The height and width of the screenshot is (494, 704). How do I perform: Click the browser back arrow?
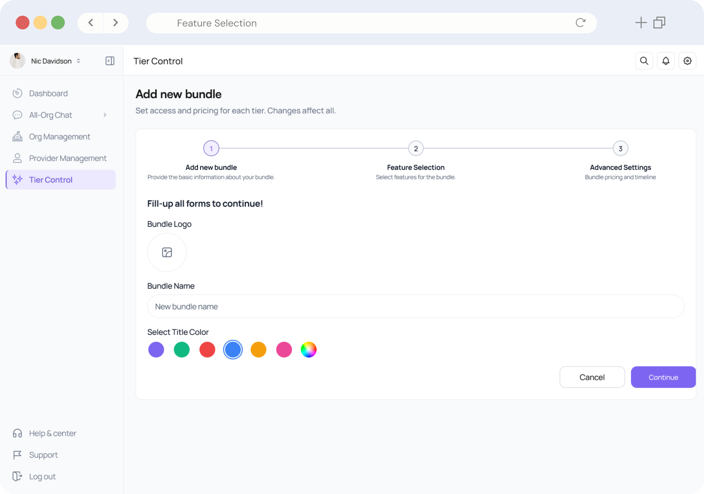(x=91, y=23)
